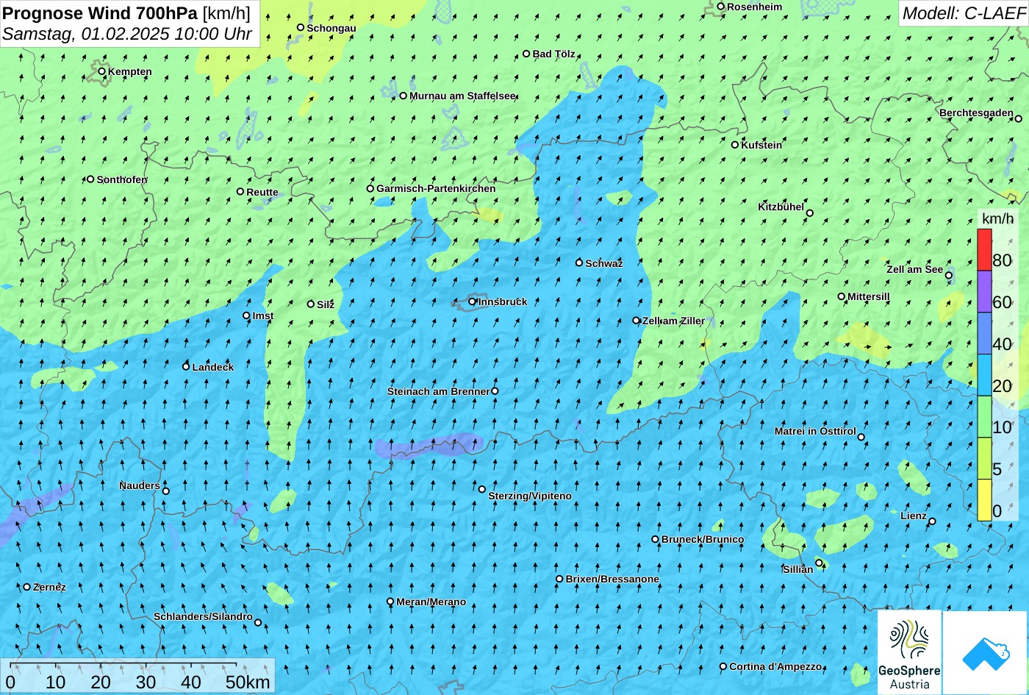
Task: Select the Imst marker circle
Action: [246, 316]
